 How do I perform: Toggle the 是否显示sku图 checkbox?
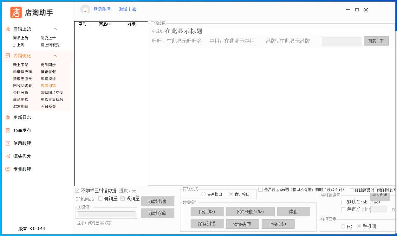(x=260, y=190)
